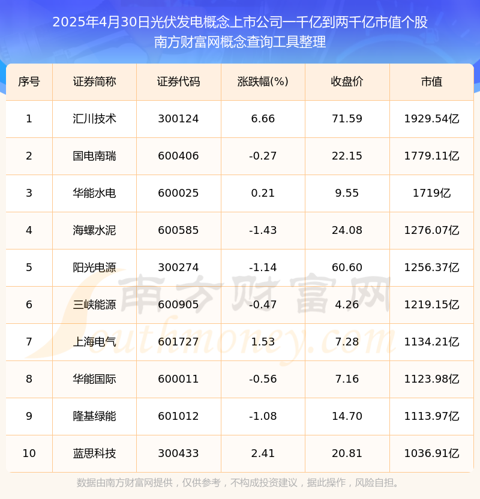The image size is (480, 499).
Task: Click closing price 4.26
Action: (x=347, y=305)
